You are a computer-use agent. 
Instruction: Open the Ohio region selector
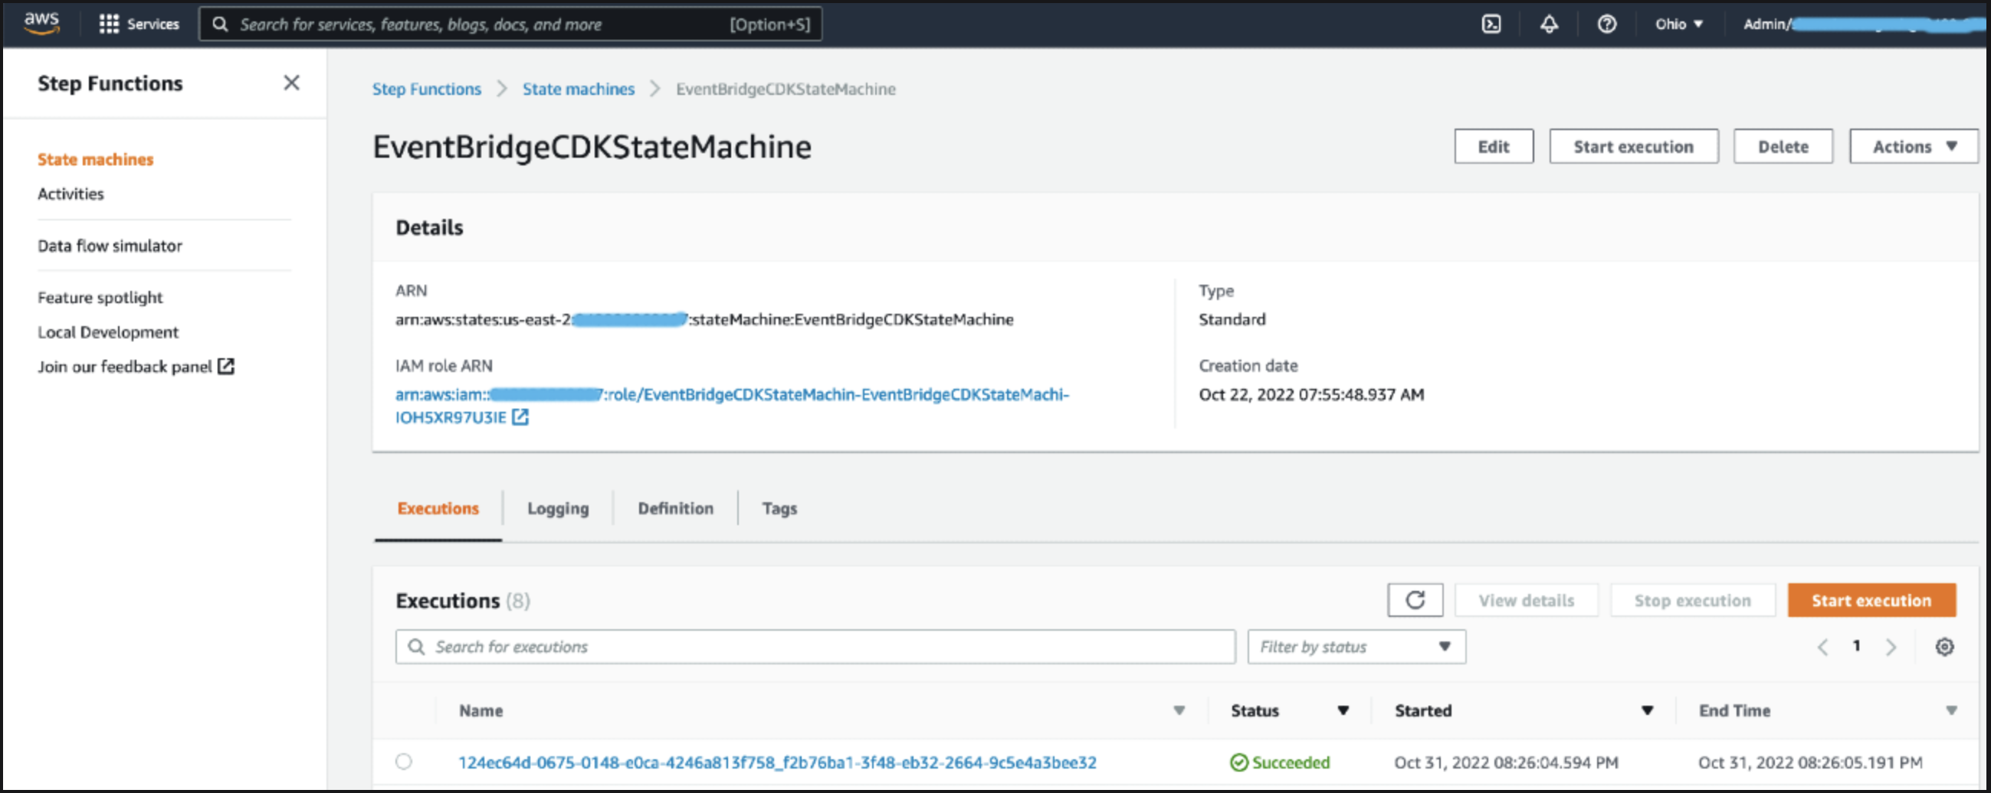(x=1679, y=24)
